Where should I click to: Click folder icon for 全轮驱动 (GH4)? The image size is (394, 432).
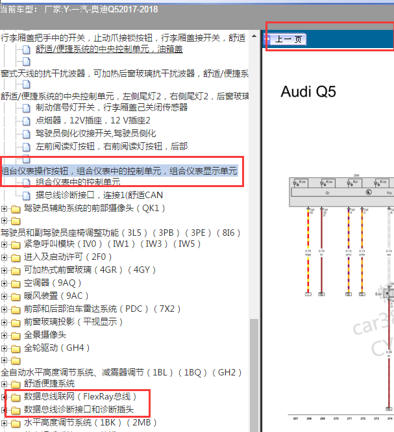click(16, 348)
